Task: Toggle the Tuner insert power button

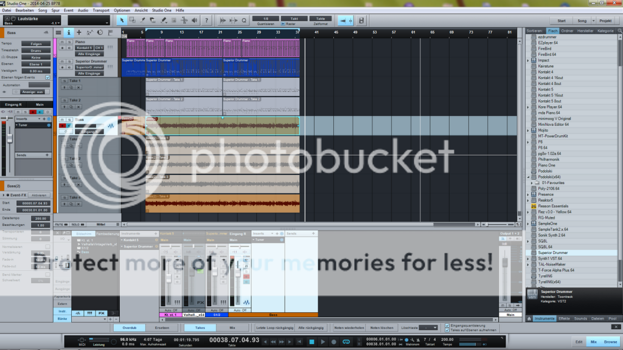Action: point(49,125)
